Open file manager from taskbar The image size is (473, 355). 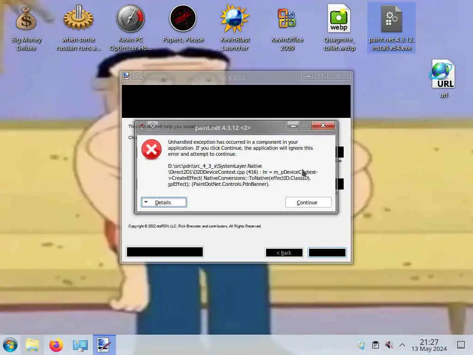pos(33,345)
